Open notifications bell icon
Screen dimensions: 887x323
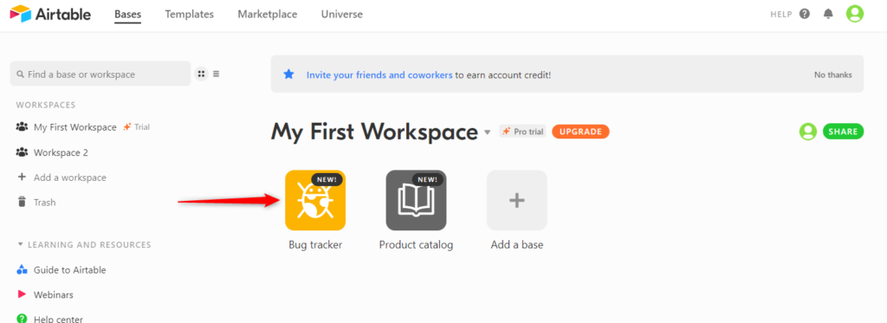click(828, 14)
